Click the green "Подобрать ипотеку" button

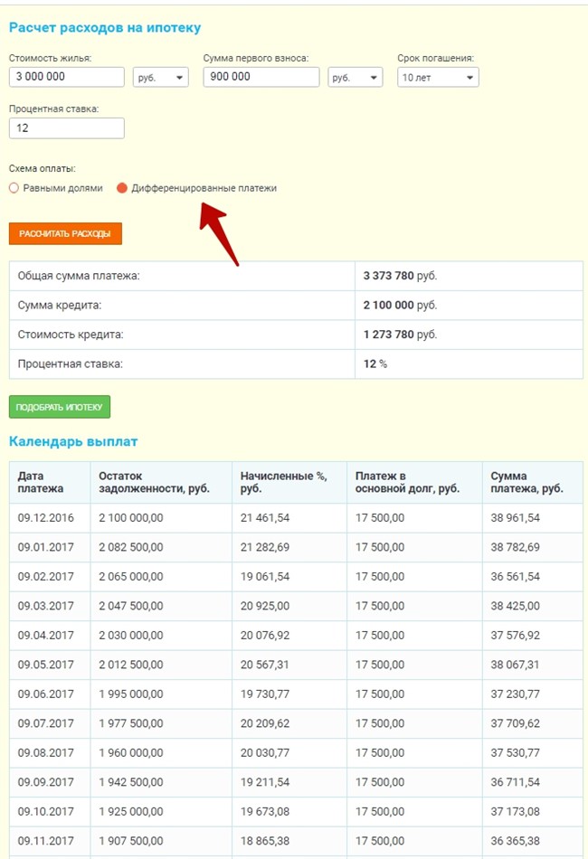click(60, 407)
